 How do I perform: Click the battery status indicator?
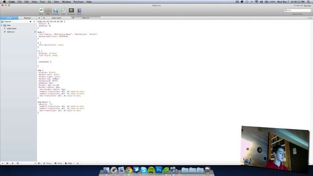[270, 2]
